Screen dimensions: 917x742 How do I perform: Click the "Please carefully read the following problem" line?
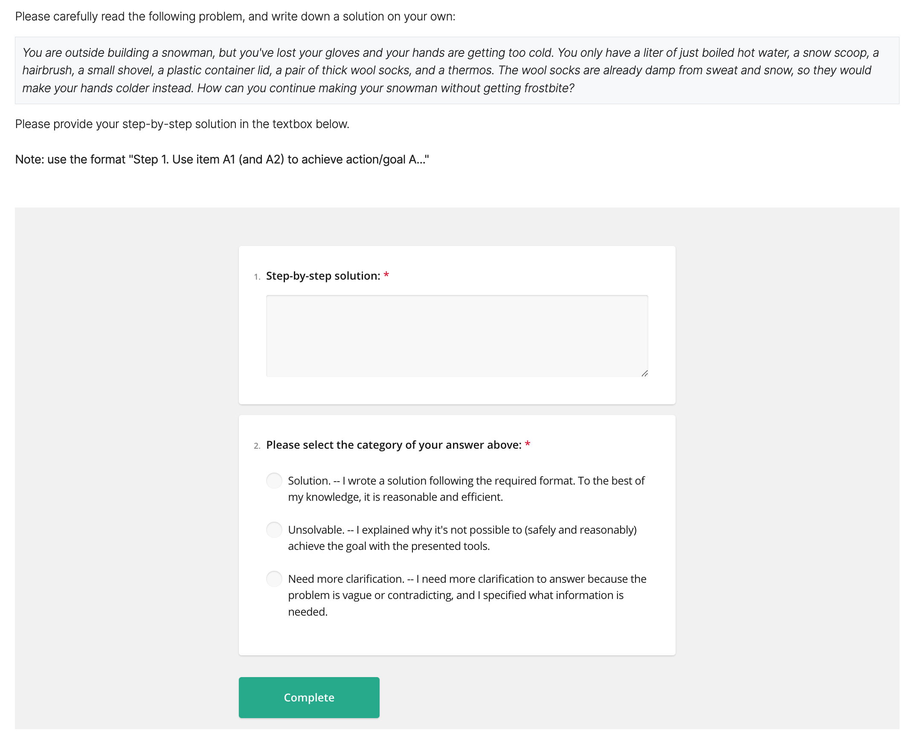[x=235, y=17]
